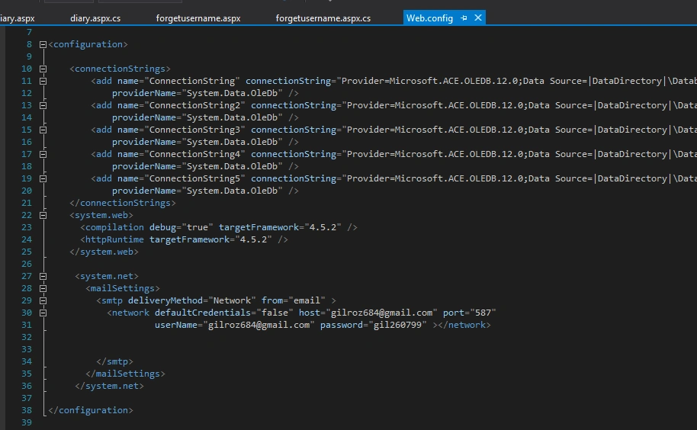Switch to forgetusername.aspx.cs tab
The image size is (697, 430).
pyautogui.click(x=323, y=18)
